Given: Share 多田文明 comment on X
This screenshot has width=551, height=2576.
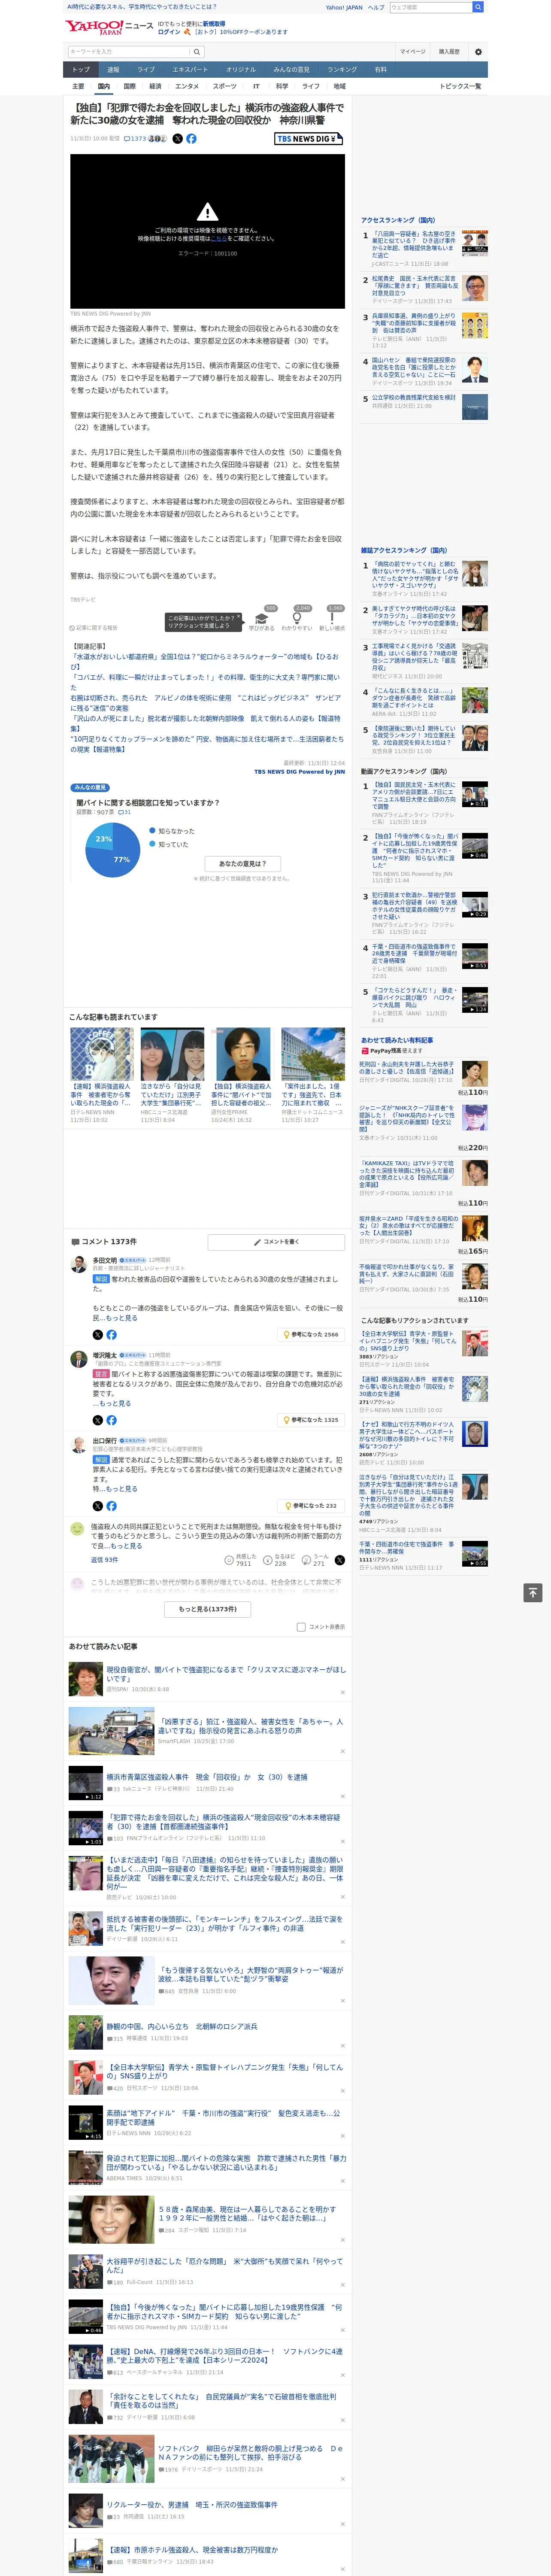Looking at the screenshot, I should point(97,1334).
